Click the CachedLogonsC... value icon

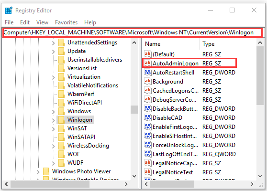click(147, 91)
